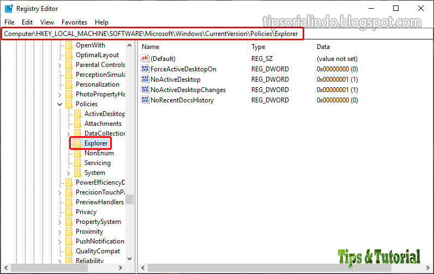Screen dimensions: 434x274
Task: Select the NoActiveDesktop value name
Action: pos(176,80)
